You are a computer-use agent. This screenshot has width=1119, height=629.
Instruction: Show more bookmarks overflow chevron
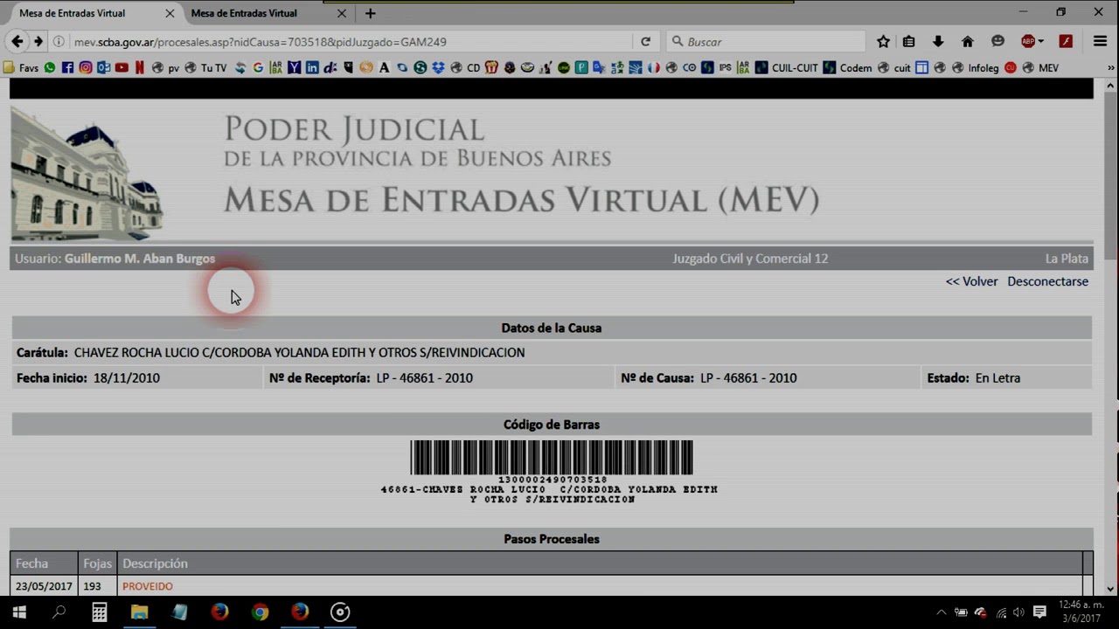(x=1110, y=67)
